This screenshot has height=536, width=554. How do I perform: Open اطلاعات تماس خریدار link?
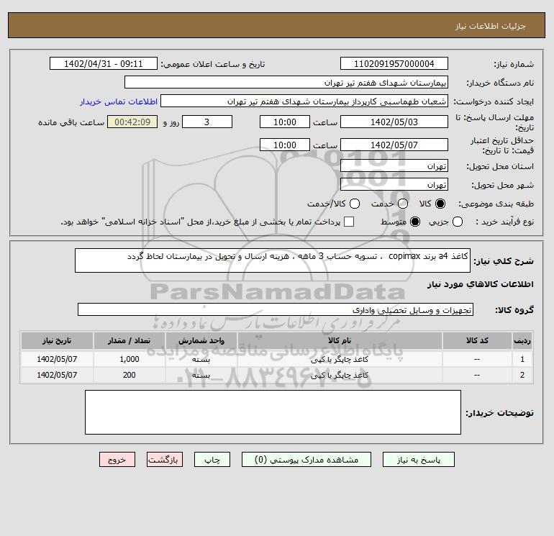(119, 101)
